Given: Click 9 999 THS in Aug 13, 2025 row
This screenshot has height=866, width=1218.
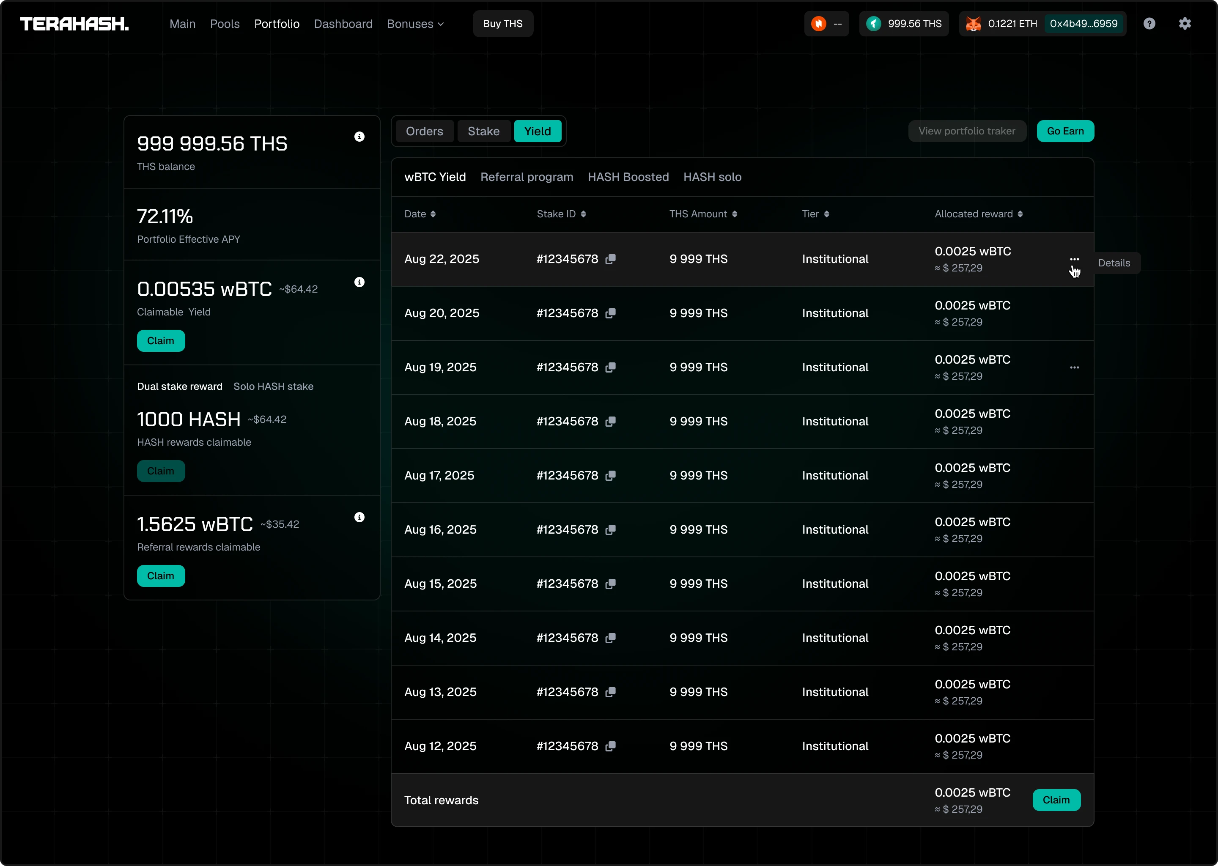Looking at the screenshot, I should (699, 692).
